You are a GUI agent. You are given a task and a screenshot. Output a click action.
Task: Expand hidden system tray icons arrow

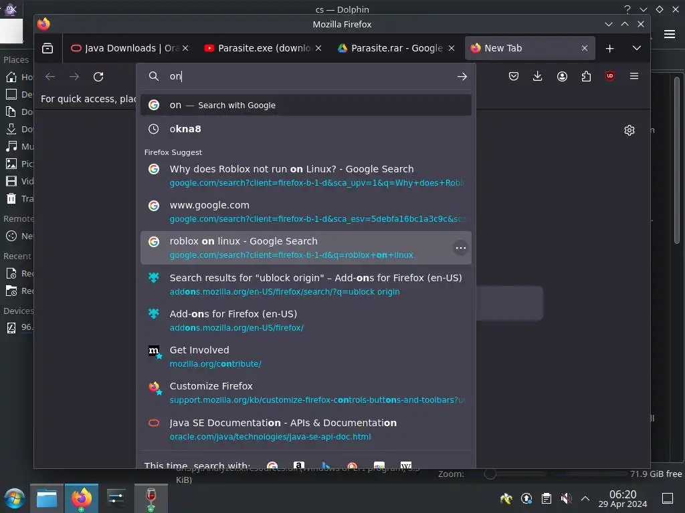point(585,498)
